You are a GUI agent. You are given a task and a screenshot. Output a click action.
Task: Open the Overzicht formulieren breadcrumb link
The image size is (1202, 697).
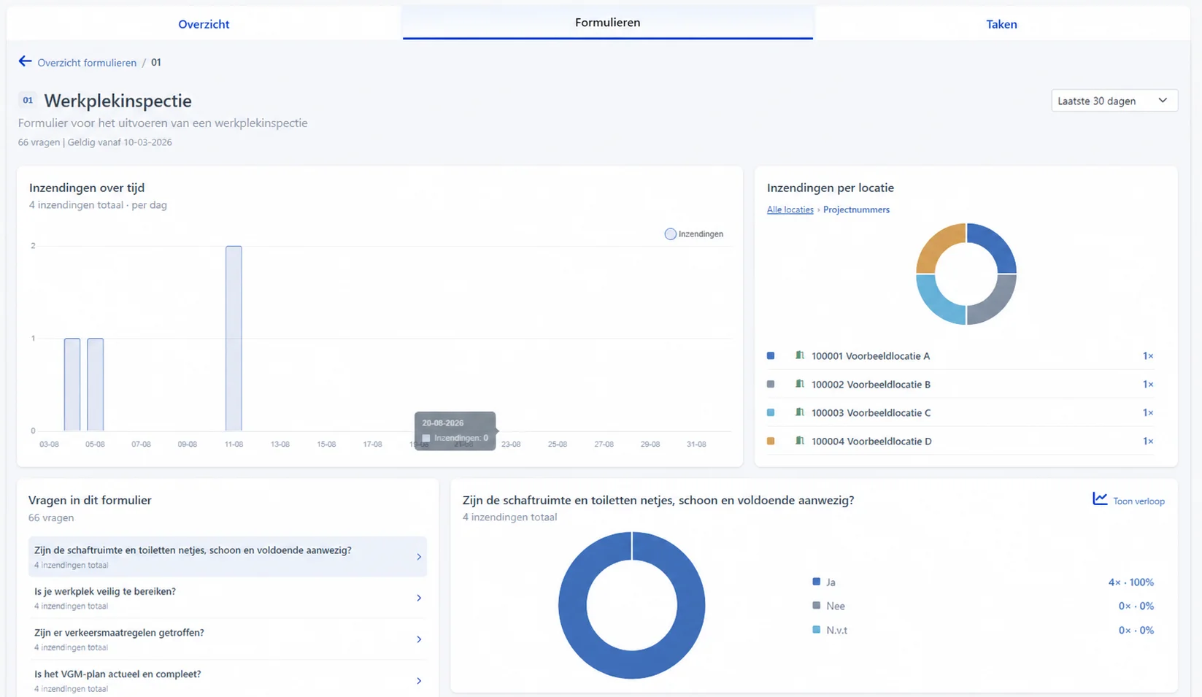click(87, 63)
